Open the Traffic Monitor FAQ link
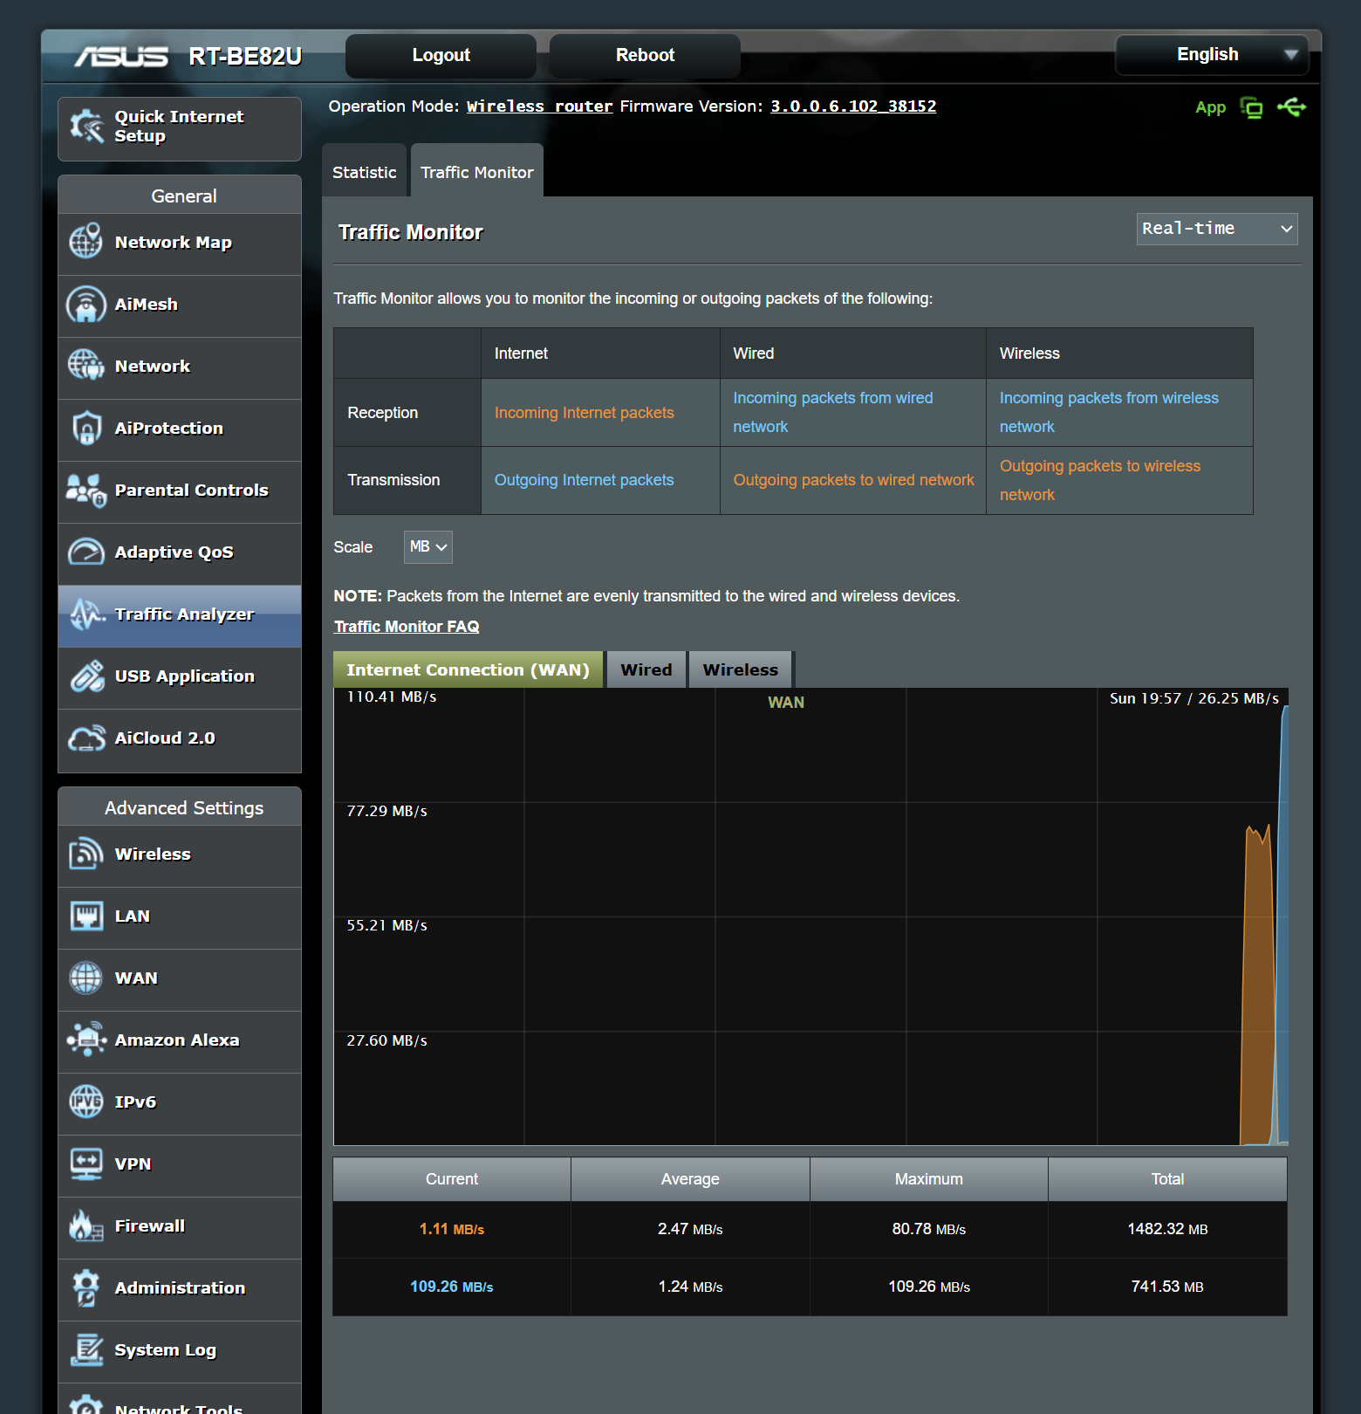The height and width of the screenshot is (1414, 1361). [x=407, y=627]
